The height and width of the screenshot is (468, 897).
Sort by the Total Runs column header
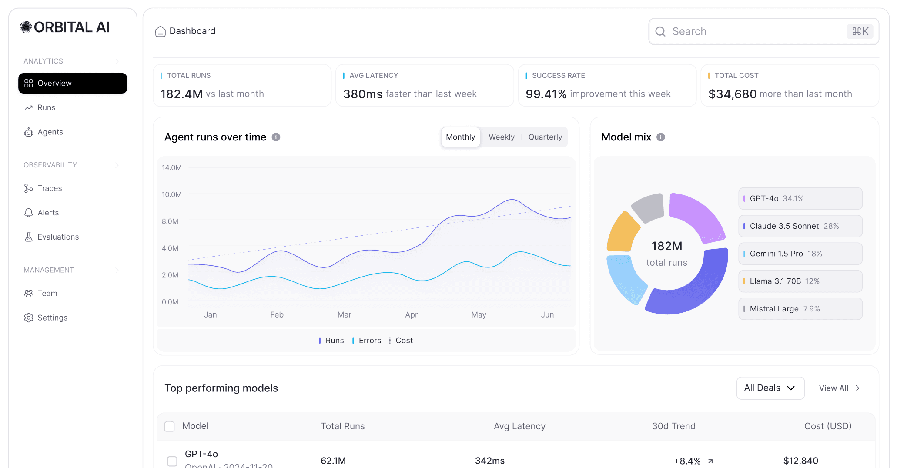coord(343,427)
